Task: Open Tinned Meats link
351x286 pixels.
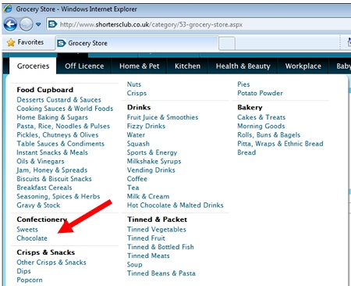Action: pyautogui.click(x=148, y=256)
